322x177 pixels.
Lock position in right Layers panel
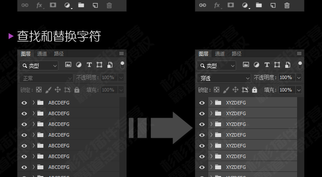(x=235, y=90)
